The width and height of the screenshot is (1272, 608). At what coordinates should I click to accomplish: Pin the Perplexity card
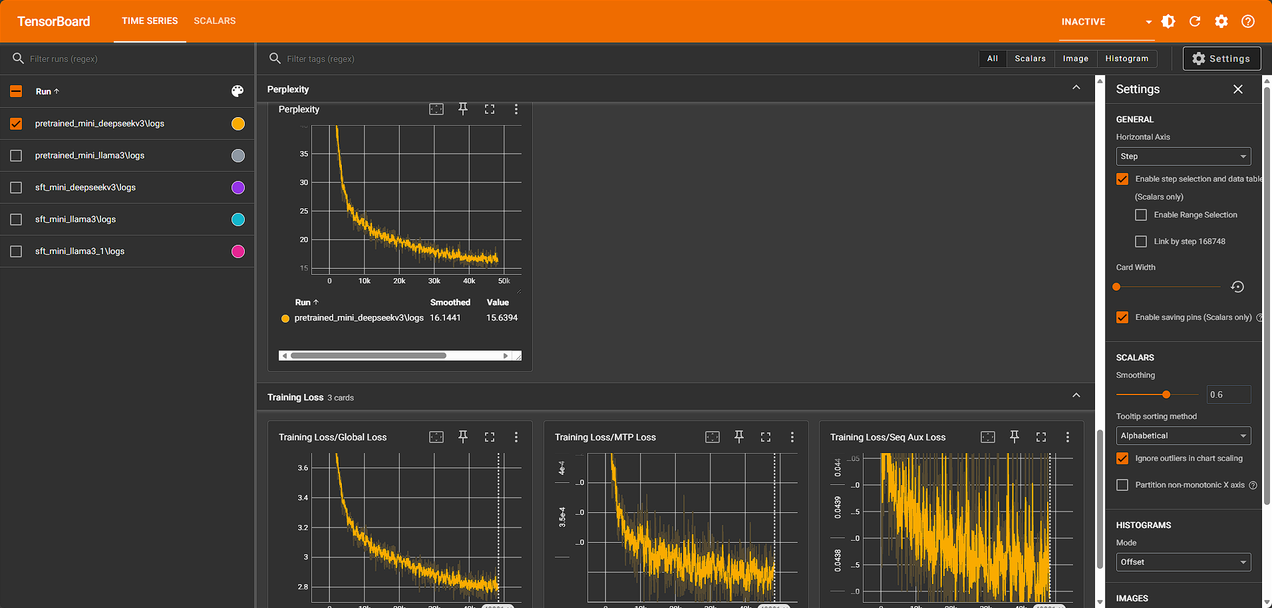point(463,109)
